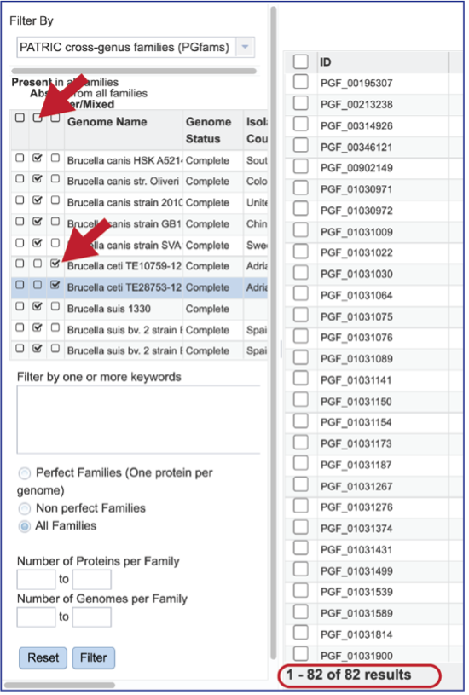469x695 pixels.
Task: Check present box for Brucella suis 1330
Action: [20, 306]
